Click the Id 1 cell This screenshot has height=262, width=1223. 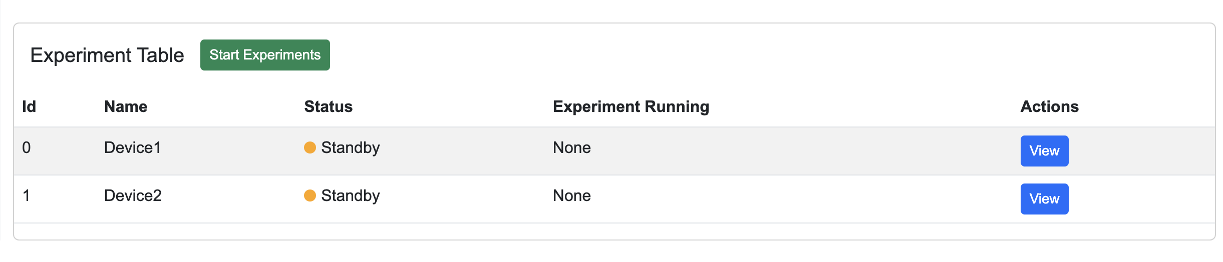tap(27, 195)
